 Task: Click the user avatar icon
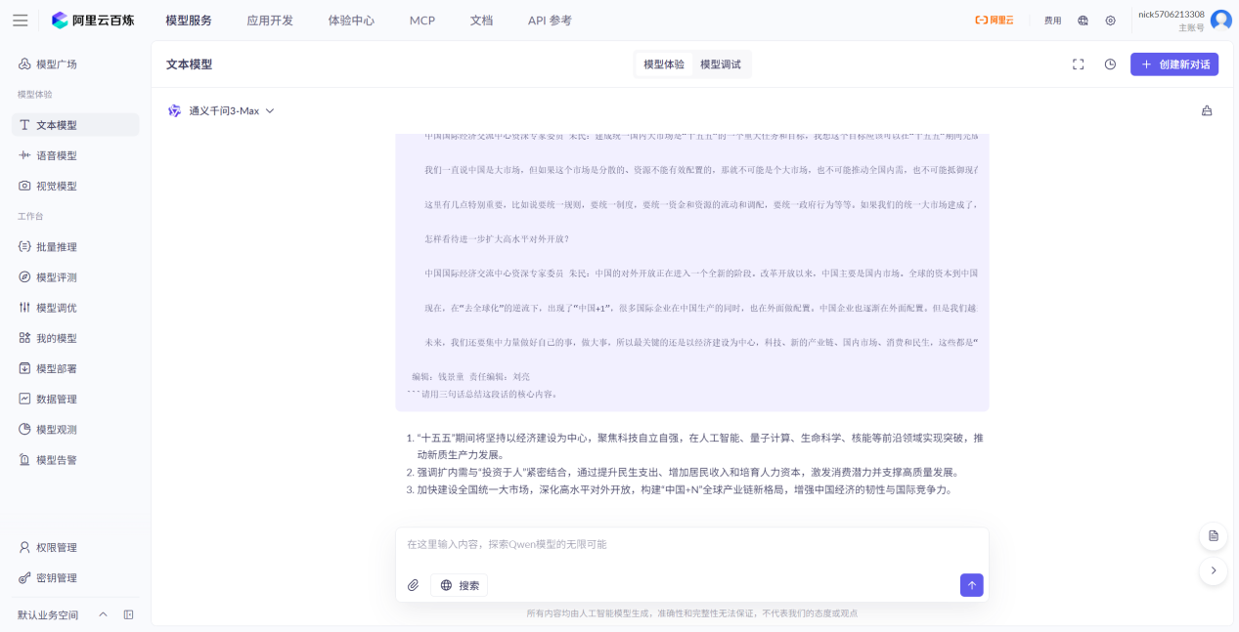1220,20
